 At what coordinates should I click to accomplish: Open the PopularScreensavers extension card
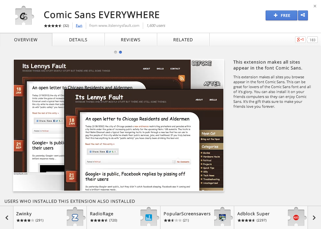(197, 218)
